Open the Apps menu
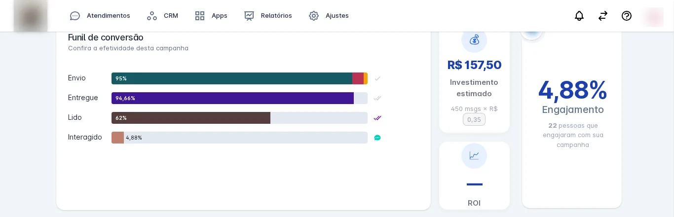This screenshot has width=674, height=217. pos(211,16)
